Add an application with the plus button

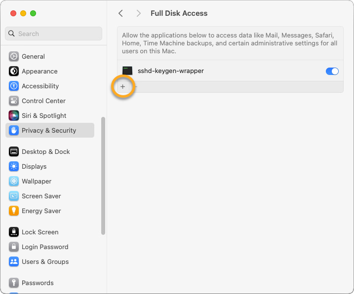coord(123,87)
